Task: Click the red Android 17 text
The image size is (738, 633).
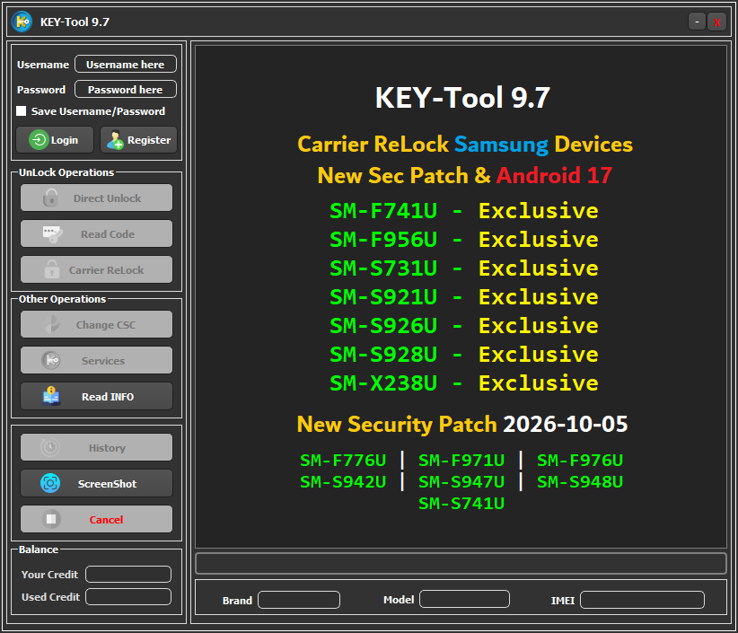Action: point(555,175)
